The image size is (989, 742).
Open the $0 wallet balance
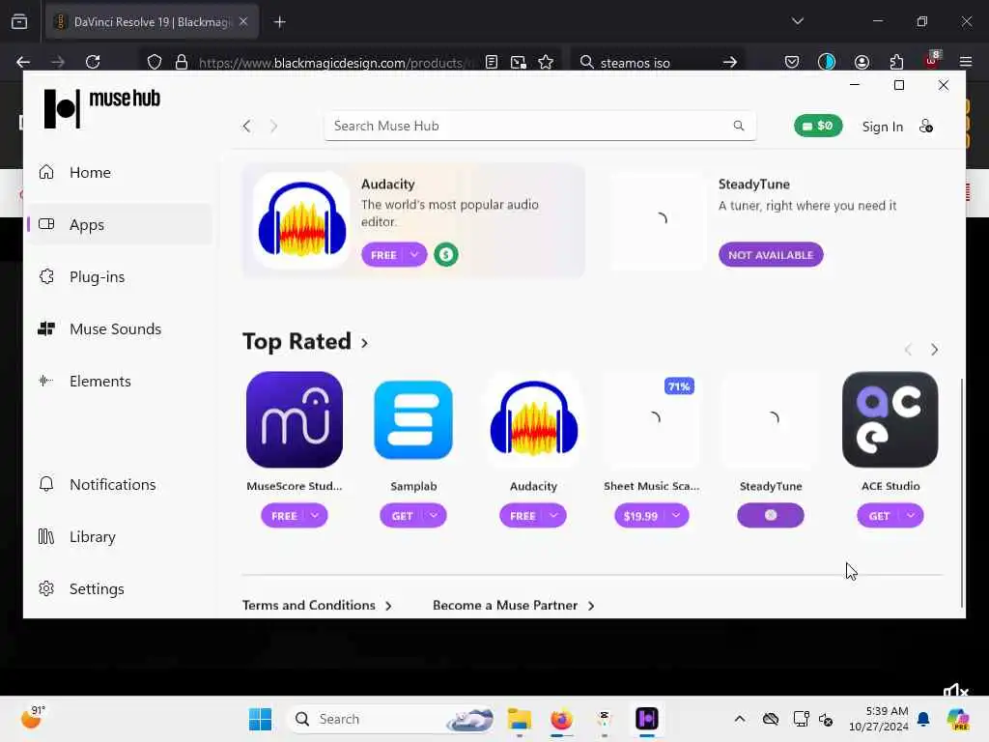click(x=817, y=126)
